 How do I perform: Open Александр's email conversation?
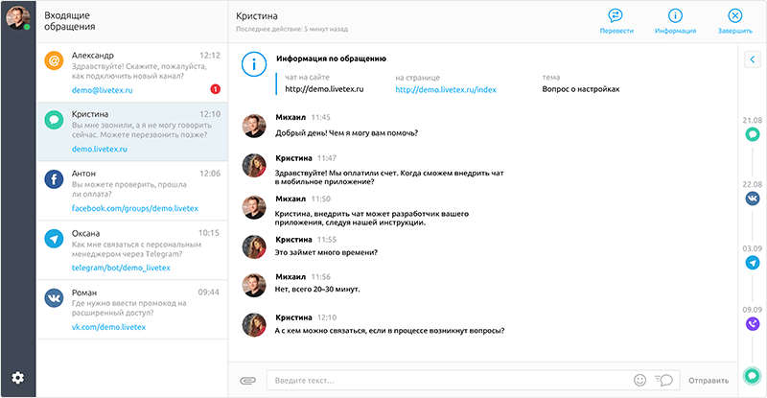[x=132, y=73]
